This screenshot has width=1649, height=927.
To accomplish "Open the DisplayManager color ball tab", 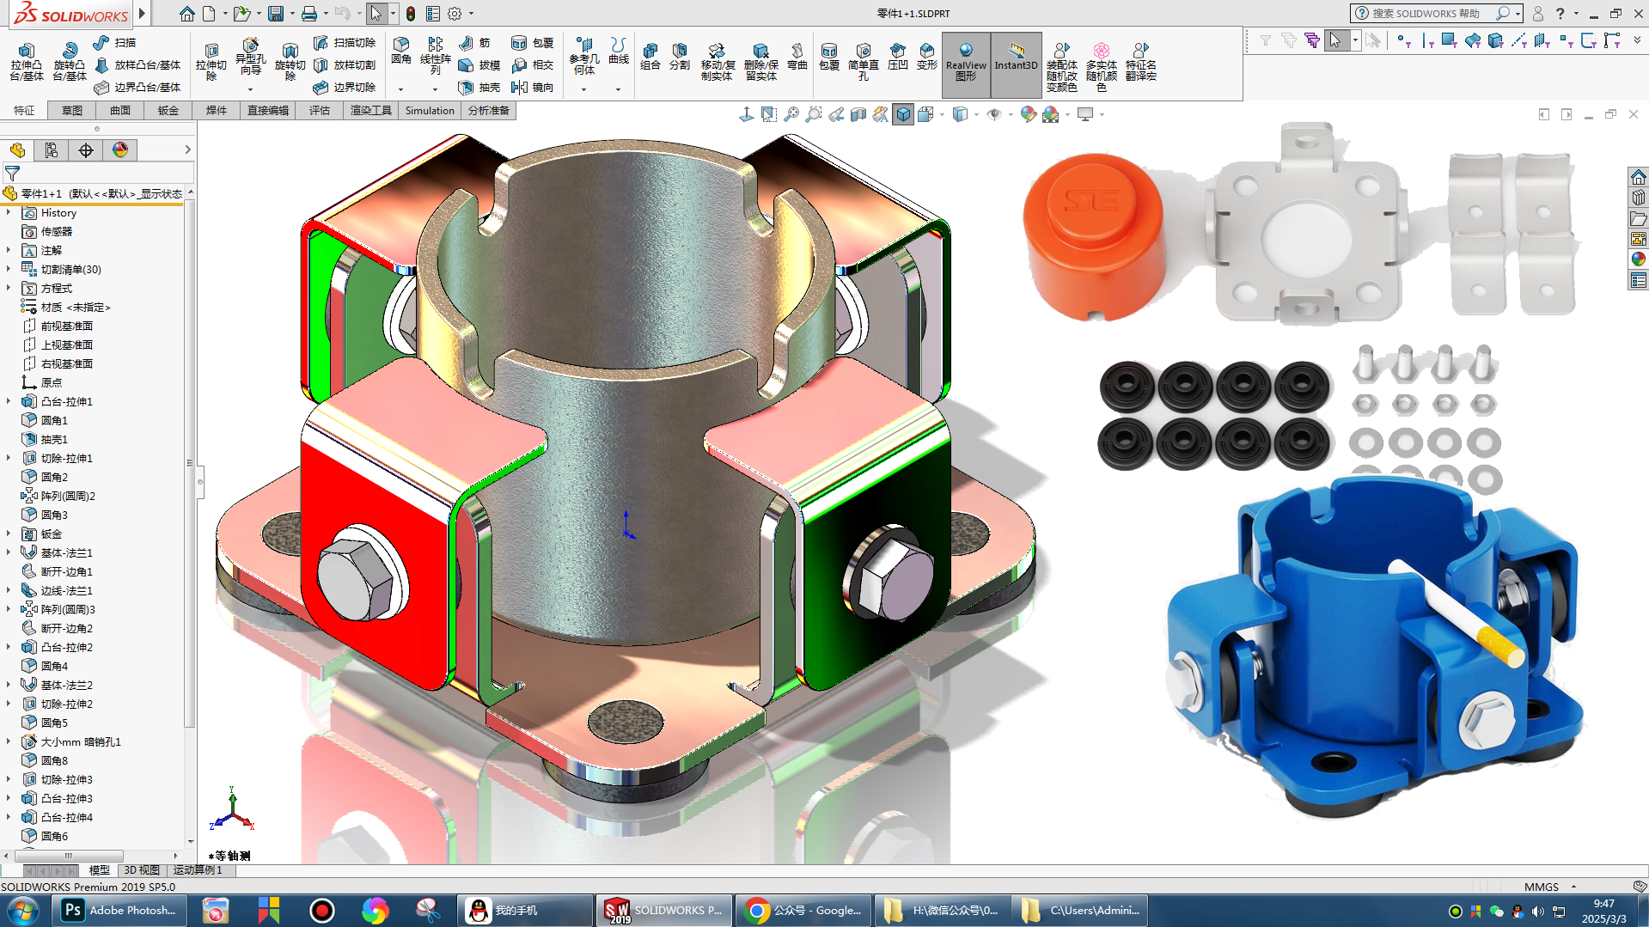I will (120, 150).
